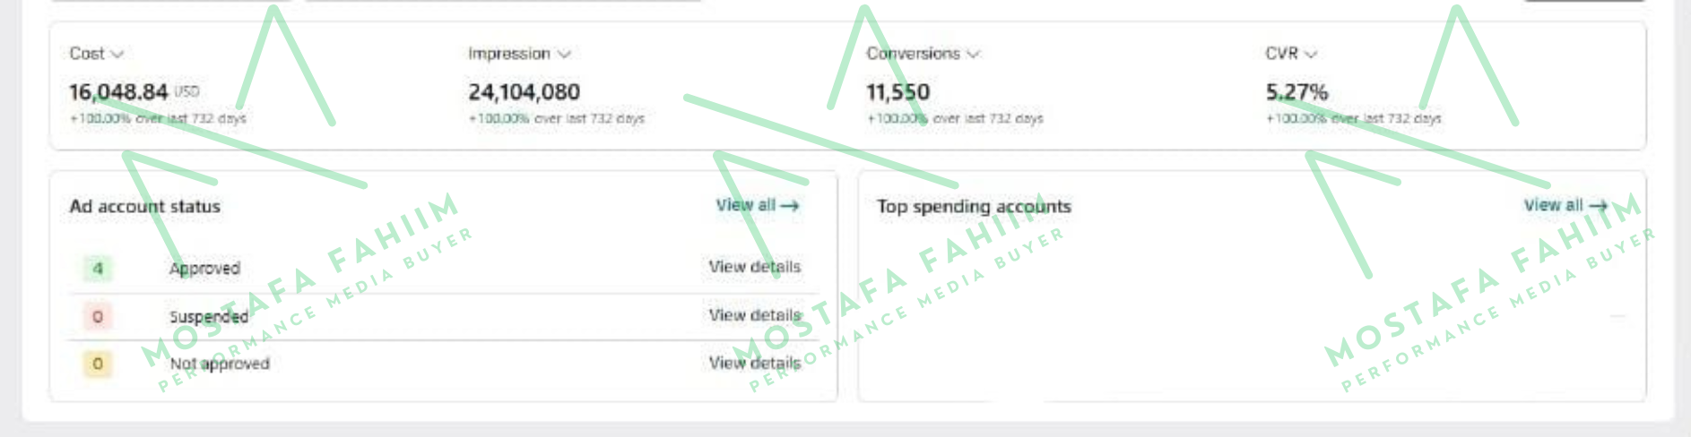
Task: View details for Suspended accounts
Action: click(754, 315)
